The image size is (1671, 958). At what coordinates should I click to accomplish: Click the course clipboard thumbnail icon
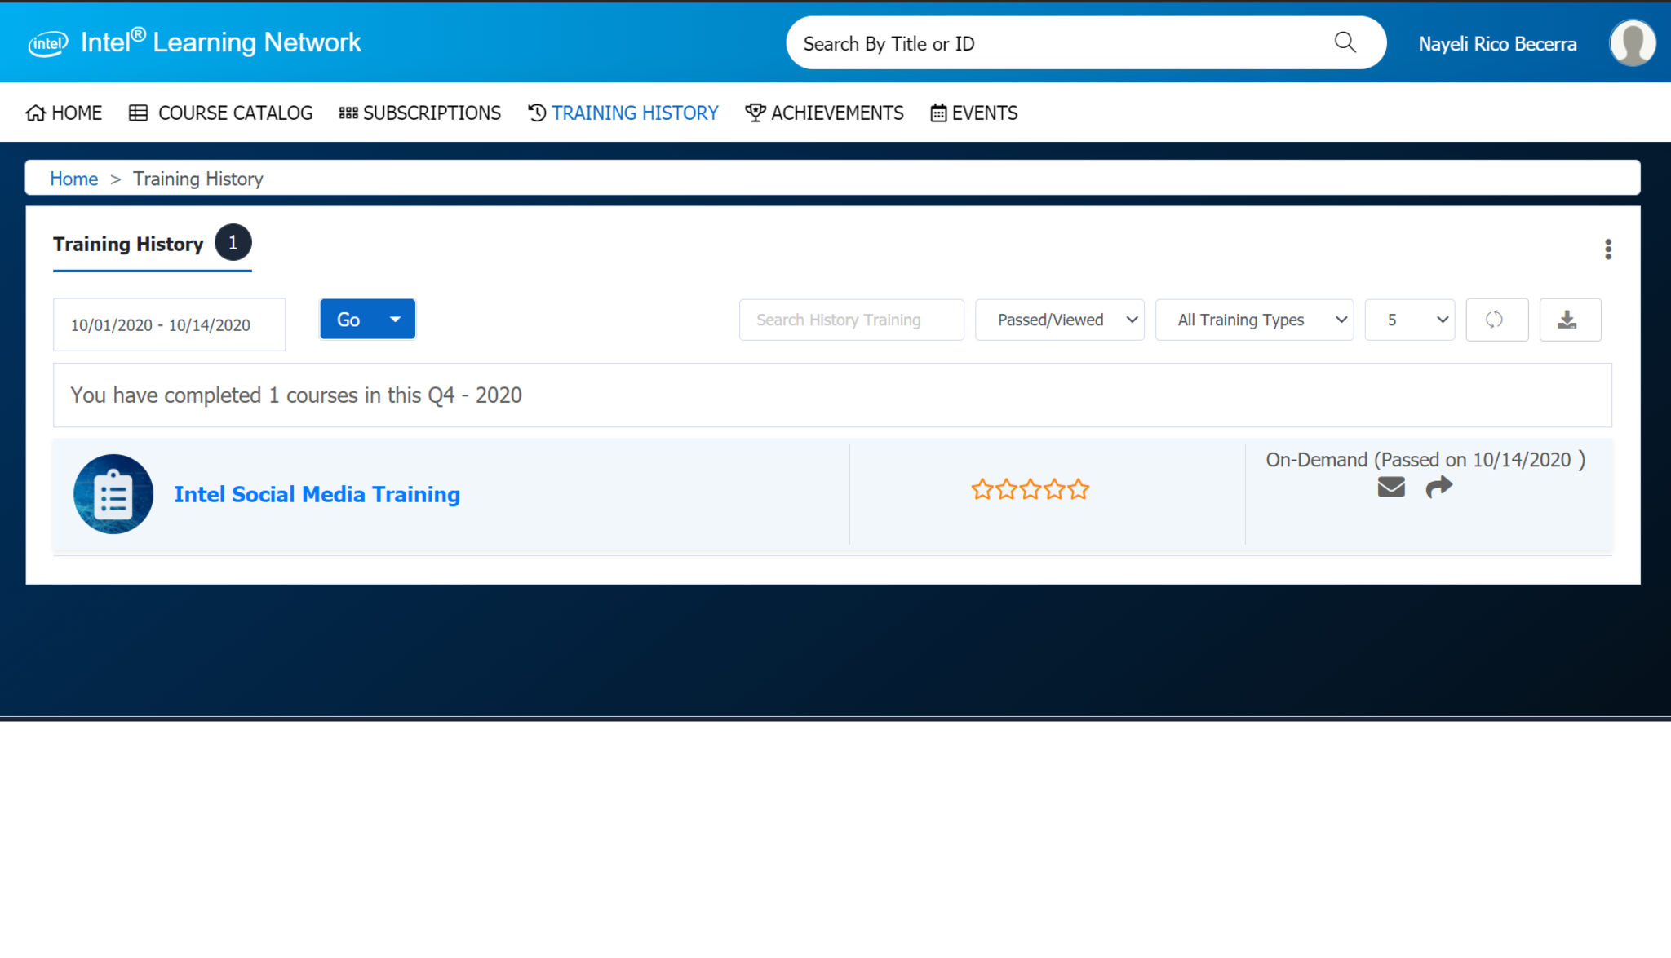click(113, 494)
